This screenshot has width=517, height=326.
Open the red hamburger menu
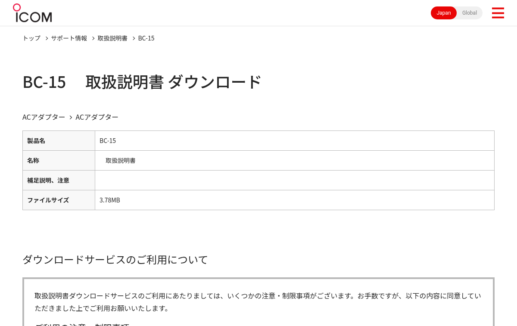[x=498, y=13]
